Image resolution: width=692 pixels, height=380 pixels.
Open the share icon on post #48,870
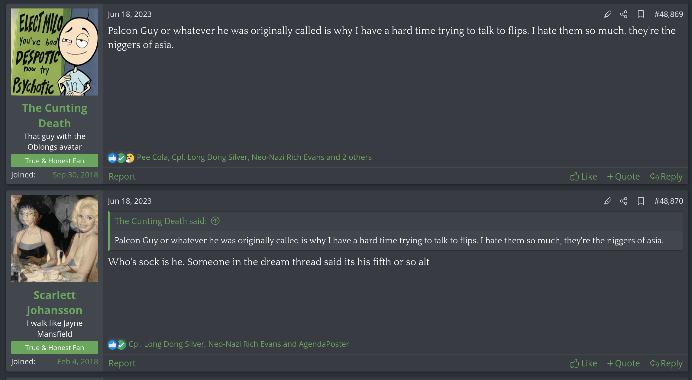point(624,201)
